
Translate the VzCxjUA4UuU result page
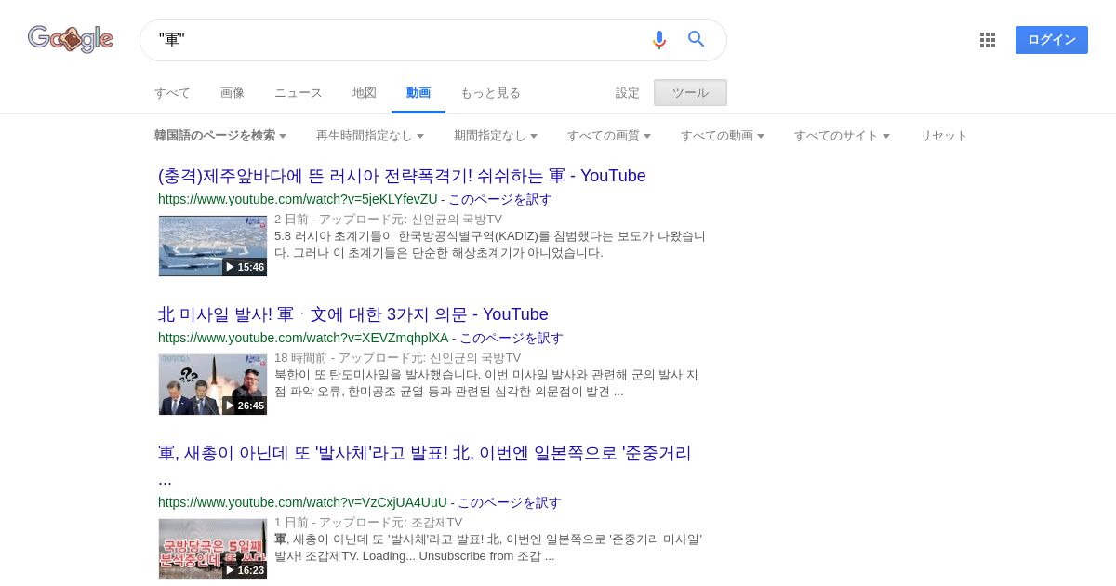[x=510, y=502]
